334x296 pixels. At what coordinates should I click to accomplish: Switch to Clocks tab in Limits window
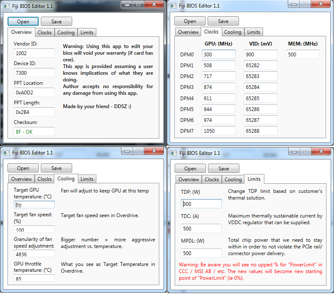(x=212, y=180)
